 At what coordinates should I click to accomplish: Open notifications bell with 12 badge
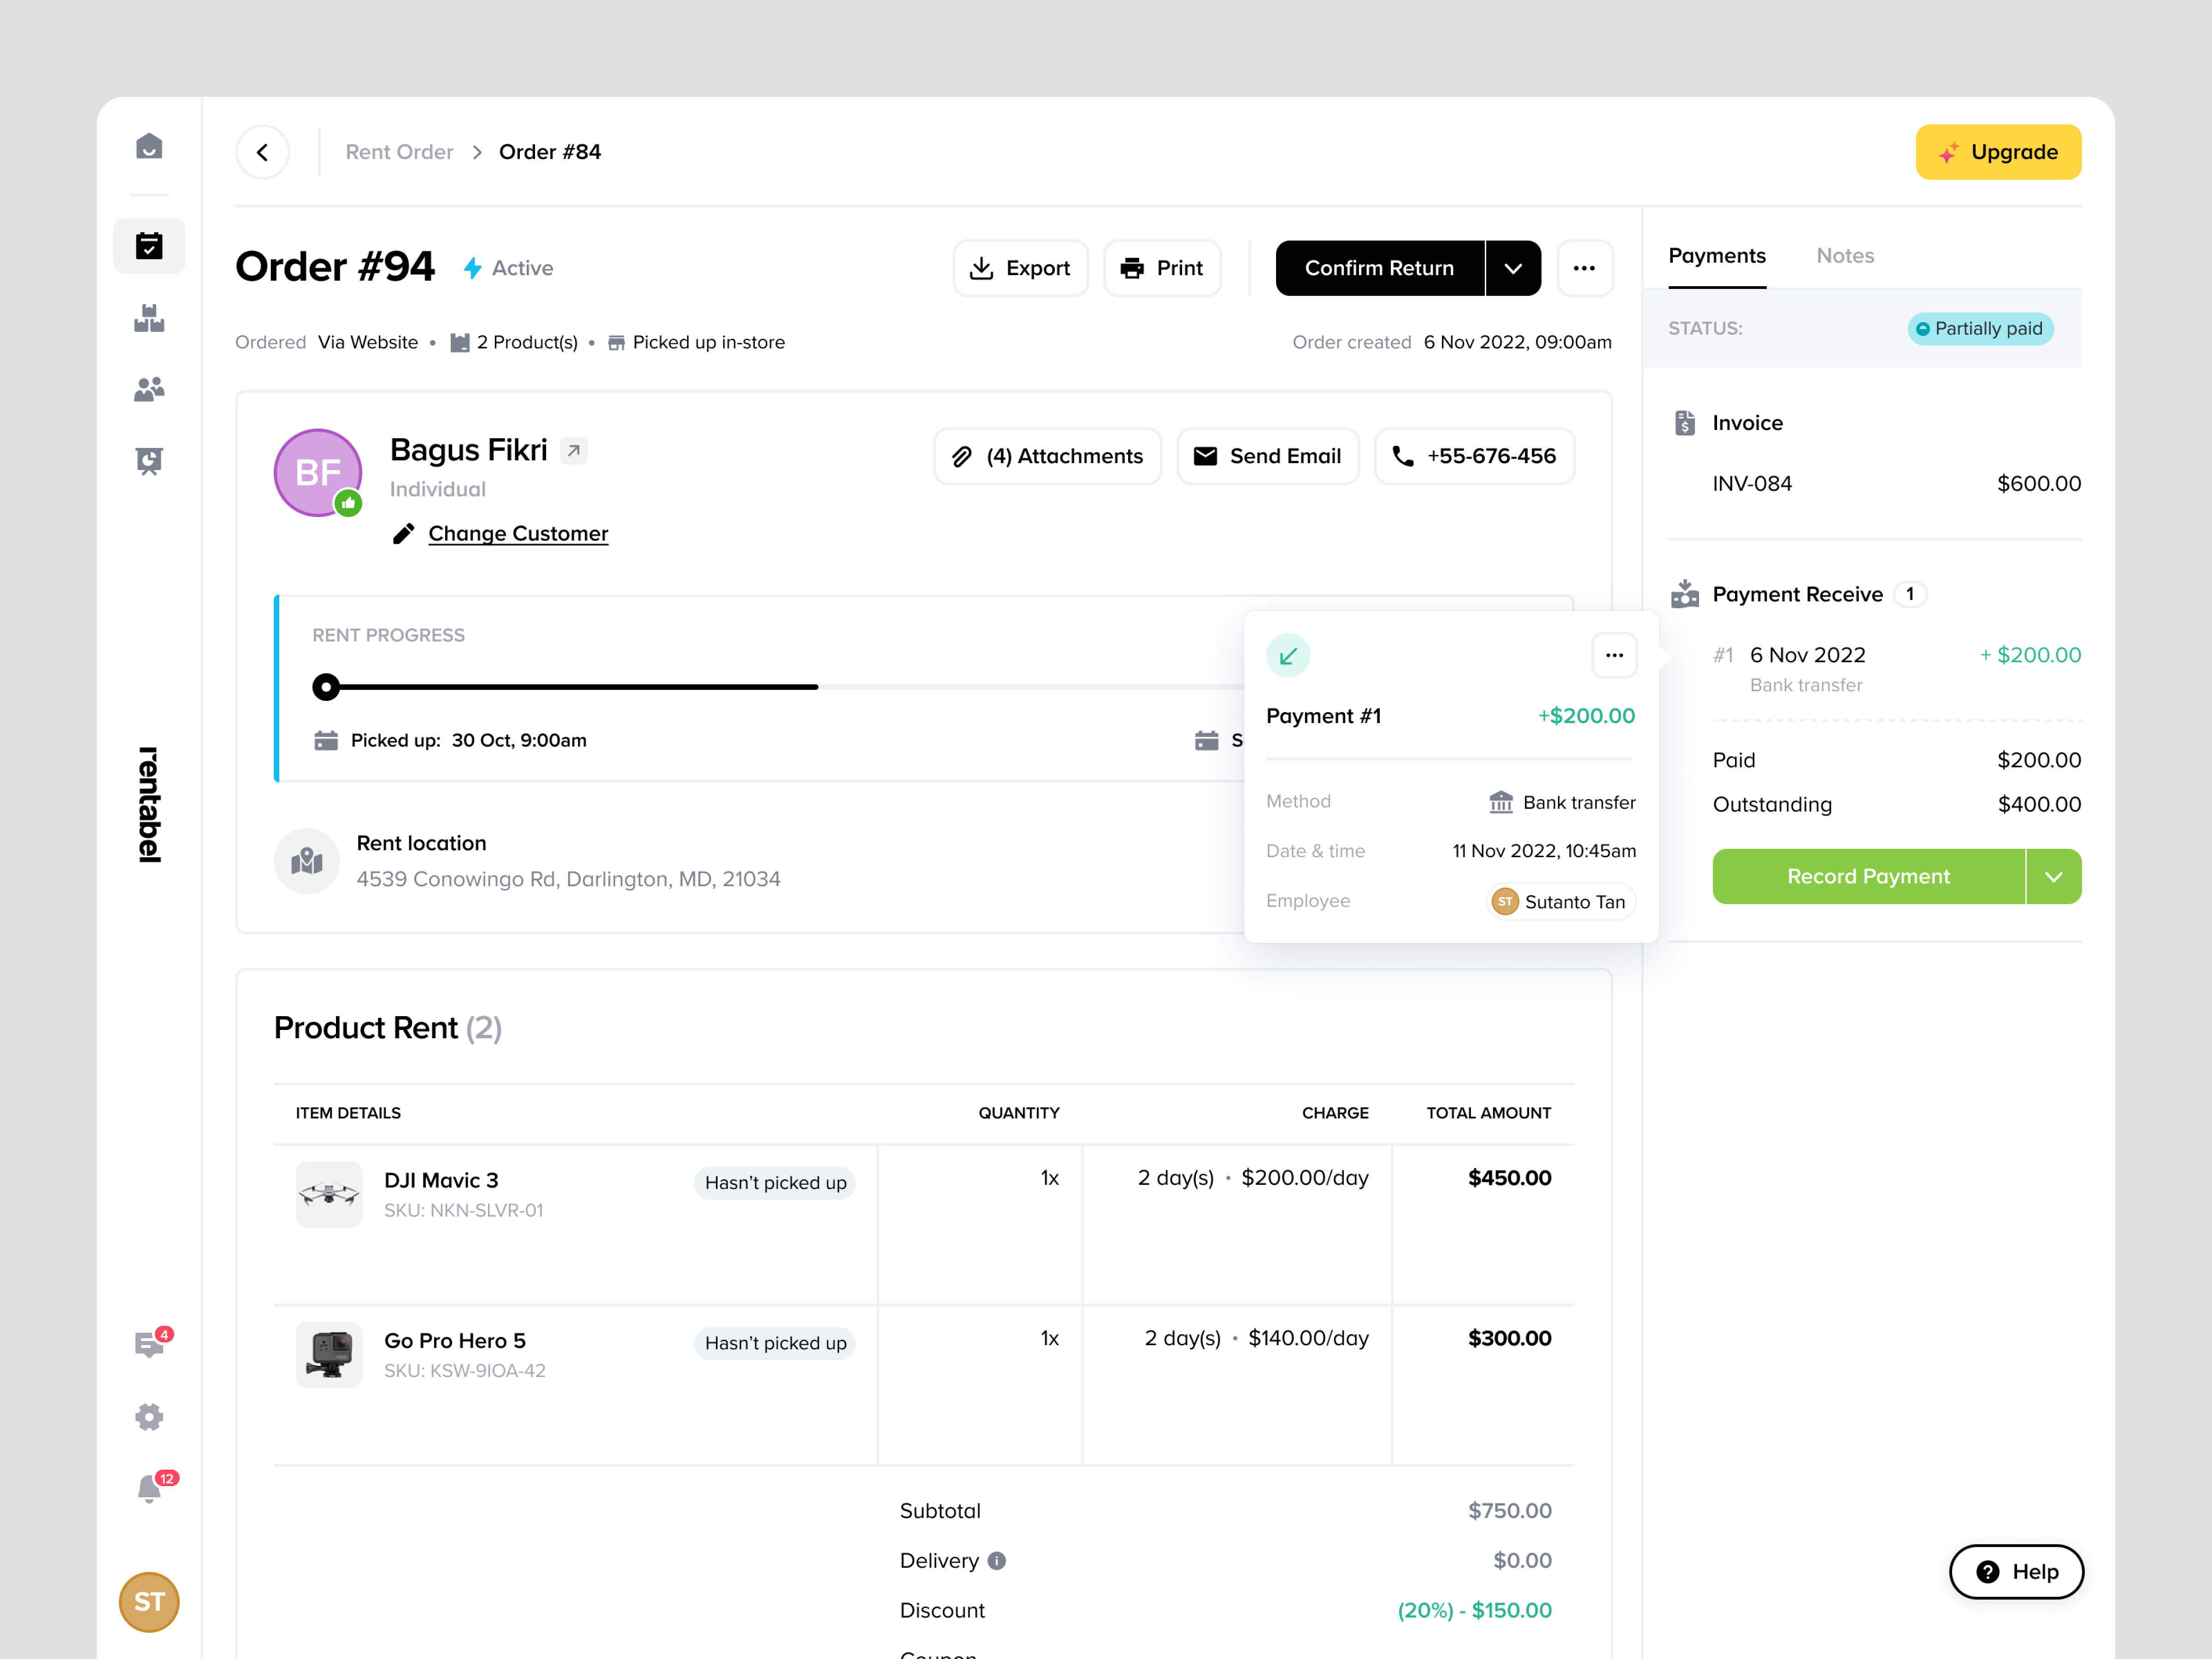(x=149, y=1488)
